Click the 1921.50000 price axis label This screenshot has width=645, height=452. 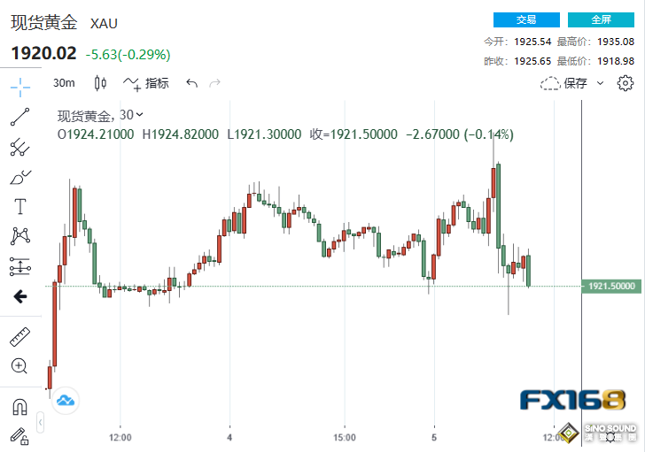(611, 287)
